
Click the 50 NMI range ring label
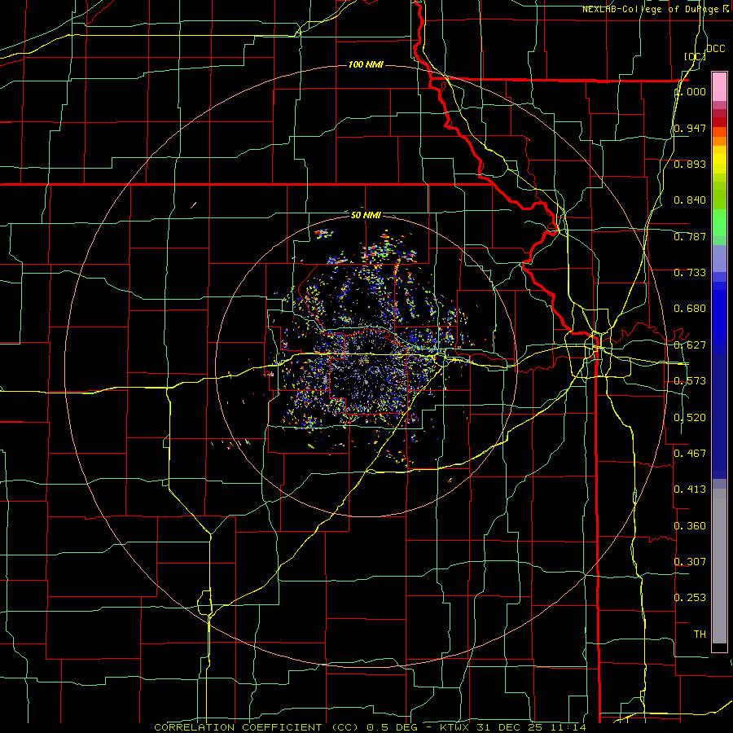click(x=366, y=215)
